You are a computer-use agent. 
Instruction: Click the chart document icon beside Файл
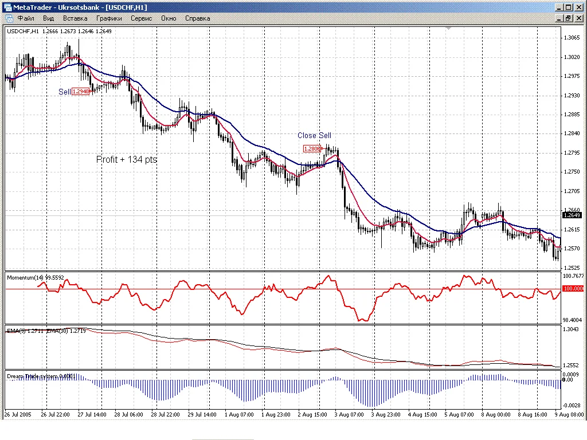(9, 18)
